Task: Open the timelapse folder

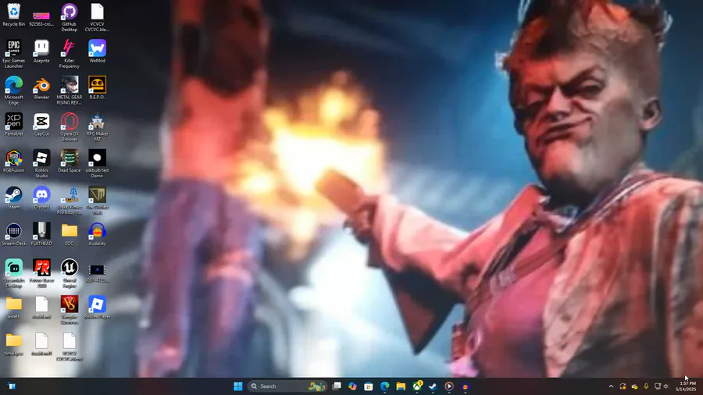Action: click(x=13, y=344)
